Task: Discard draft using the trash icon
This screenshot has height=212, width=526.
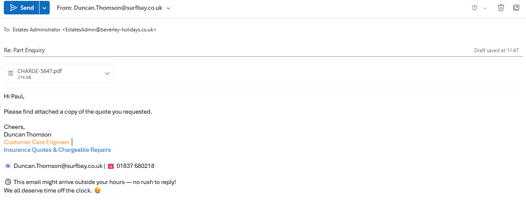Action: [x=501, y=8]
